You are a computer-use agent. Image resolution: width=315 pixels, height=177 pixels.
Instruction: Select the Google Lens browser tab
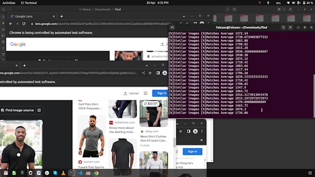[32, 17]
